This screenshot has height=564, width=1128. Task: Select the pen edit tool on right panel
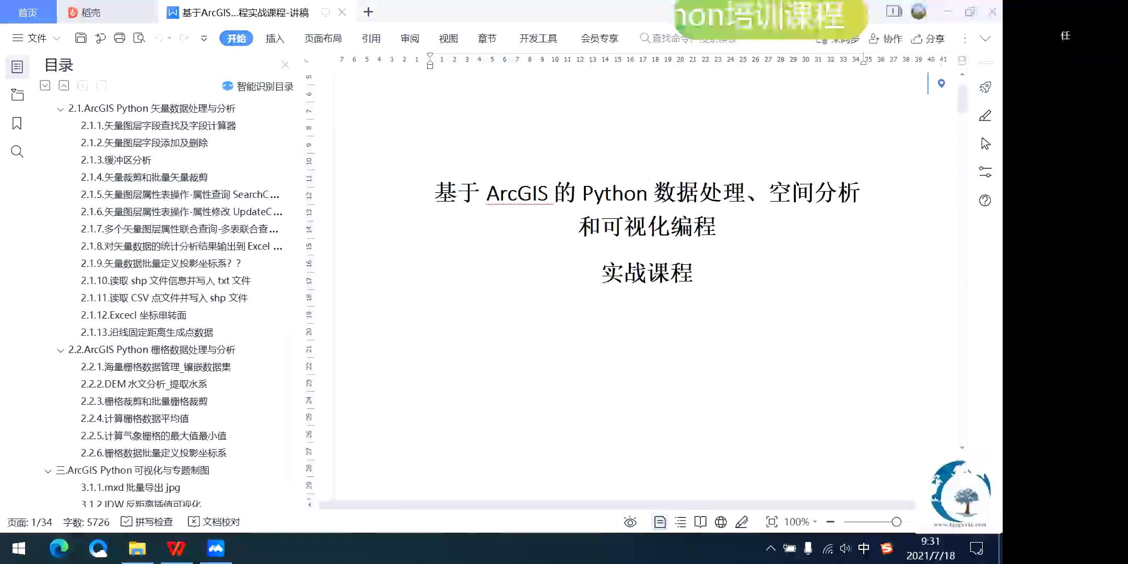[985, 115]
